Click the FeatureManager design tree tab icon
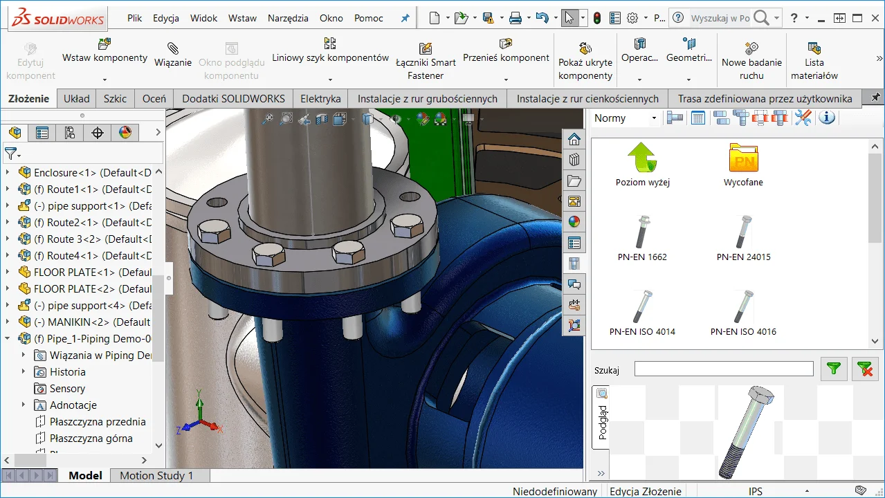This screenshot has height=498, width=885. [15, 132]
